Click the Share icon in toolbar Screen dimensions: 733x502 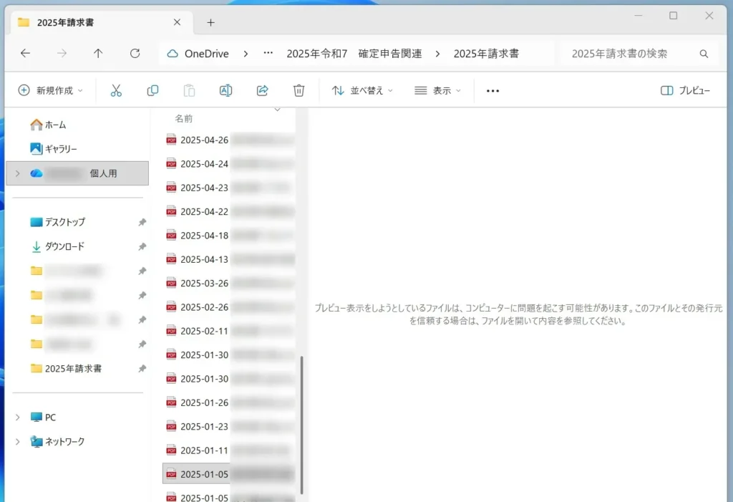pos(262,90)
